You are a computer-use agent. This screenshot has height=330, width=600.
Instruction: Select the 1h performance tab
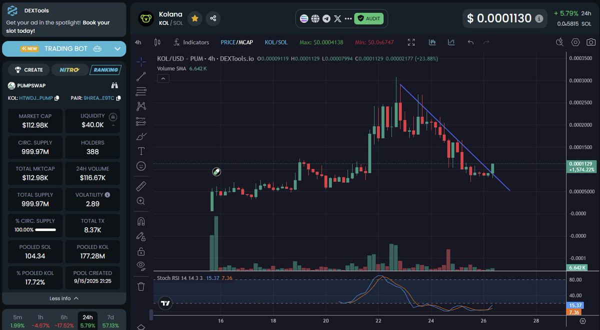point(40,321)
